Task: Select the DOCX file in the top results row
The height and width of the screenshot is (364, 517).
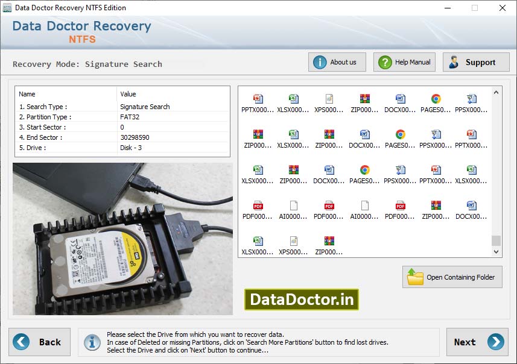Action: [401, 104]
